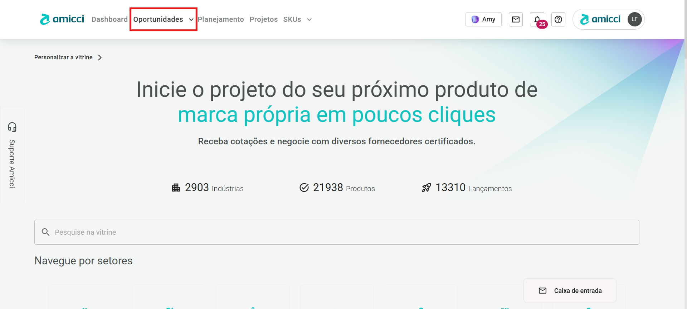Click the Lançamentos rocket icon

tap(426, 188)
